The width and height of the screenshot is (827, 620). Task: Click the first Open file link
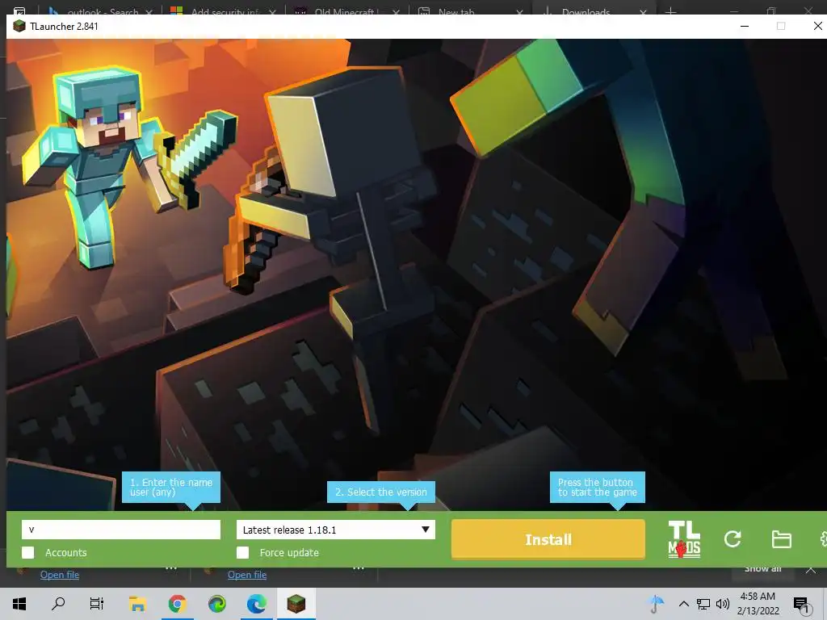click(60, 575)
